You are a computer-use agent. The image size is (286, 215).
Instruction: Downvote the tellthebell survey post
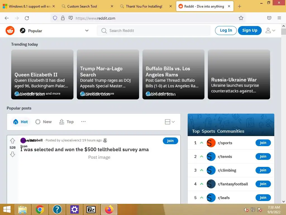12,154
